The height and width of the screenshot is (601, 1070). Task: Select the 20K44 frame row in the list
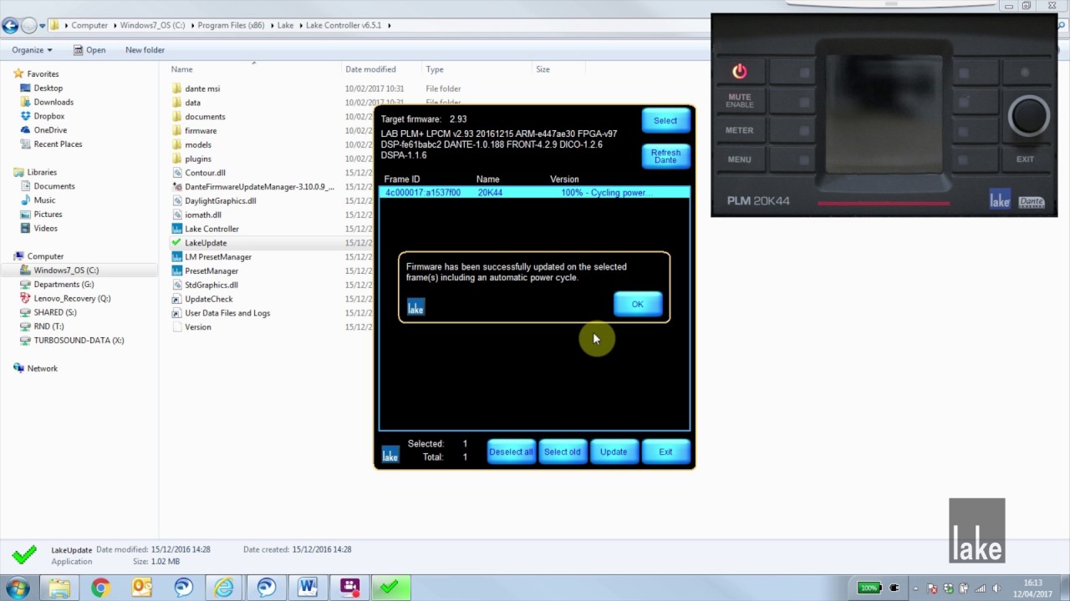coord(535,193)
